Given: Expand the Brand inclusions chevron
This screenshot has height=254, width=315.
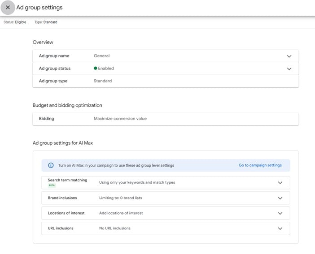Looking at the screenshot, I should 280,198.
